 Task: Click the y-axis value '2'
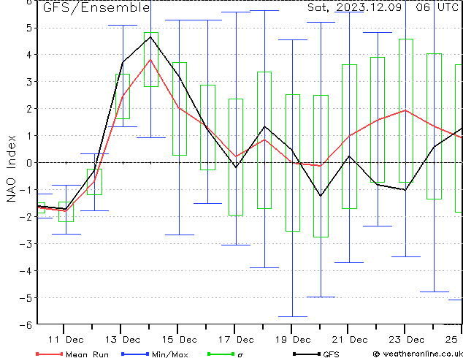click(x=29, y=109)
